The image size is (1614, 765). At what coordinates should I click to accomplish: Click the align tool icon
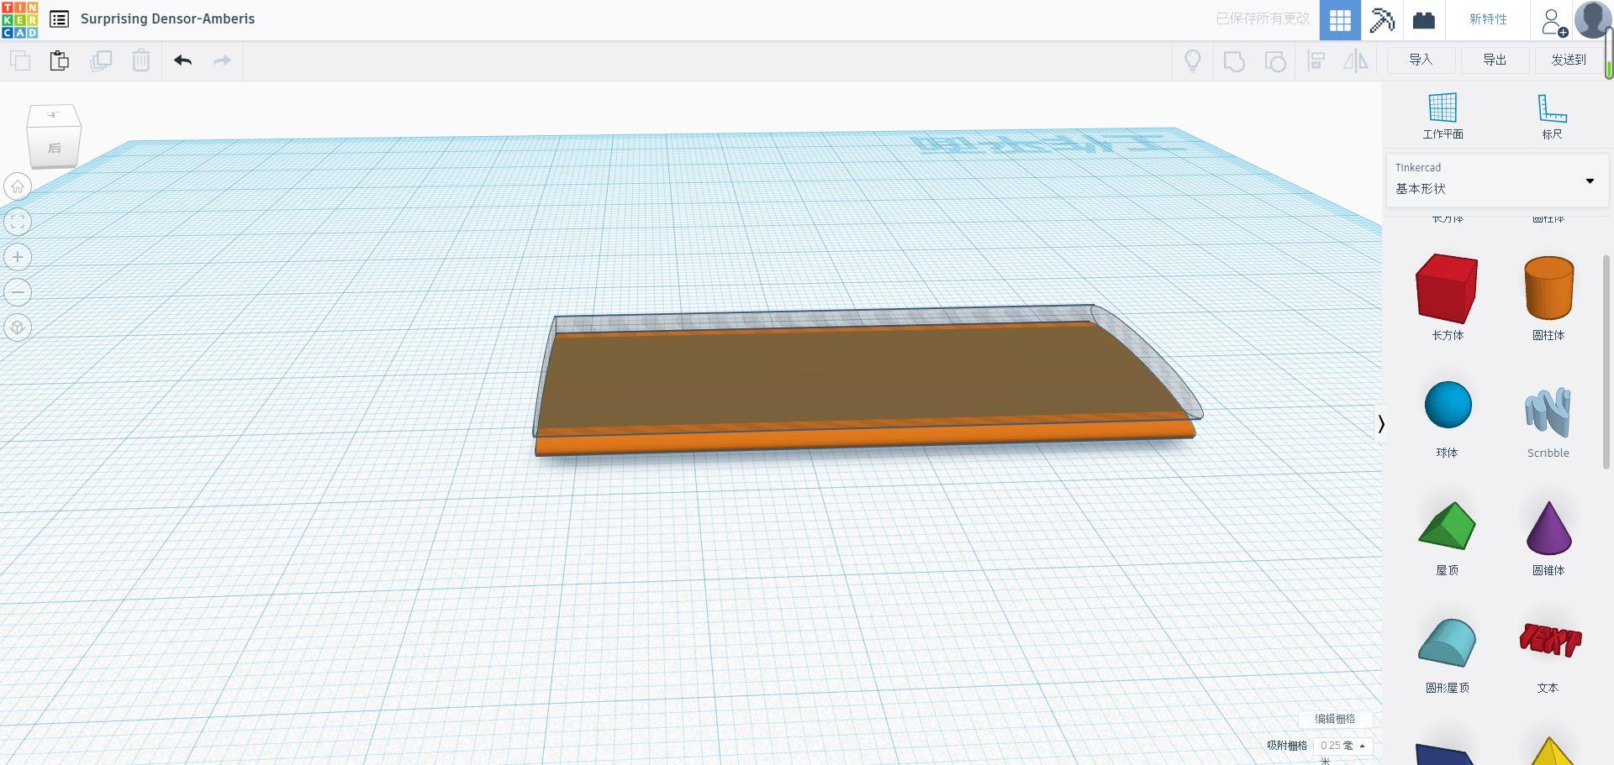click(1316, 60)
